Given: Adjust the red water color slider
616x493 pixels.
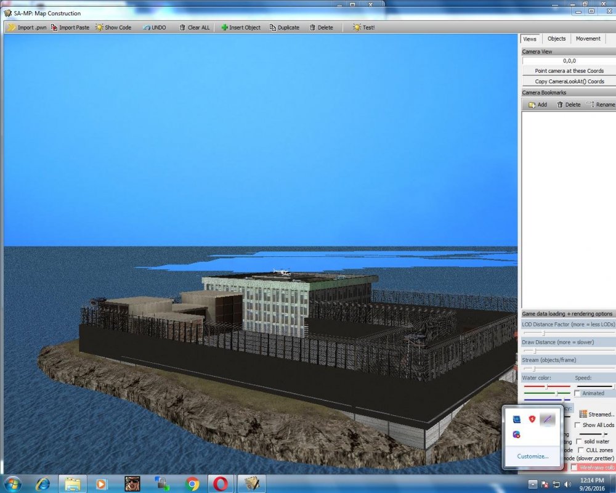Looking at the screenshot, I should pos(546,386).
